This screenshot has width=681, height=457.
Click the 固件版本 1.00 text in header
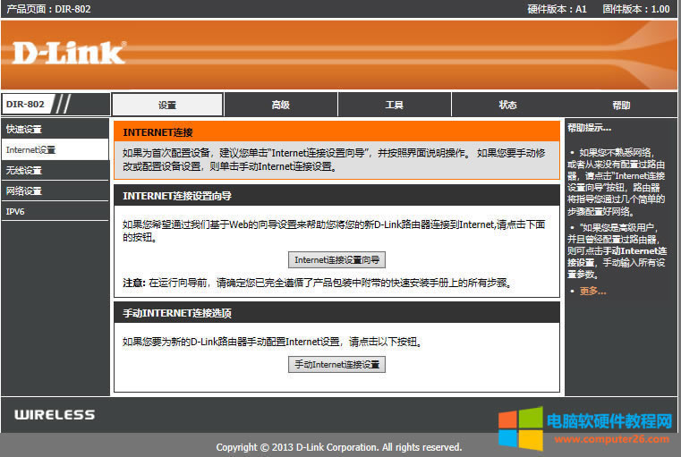pyautogui.click(x=635, y=9)
